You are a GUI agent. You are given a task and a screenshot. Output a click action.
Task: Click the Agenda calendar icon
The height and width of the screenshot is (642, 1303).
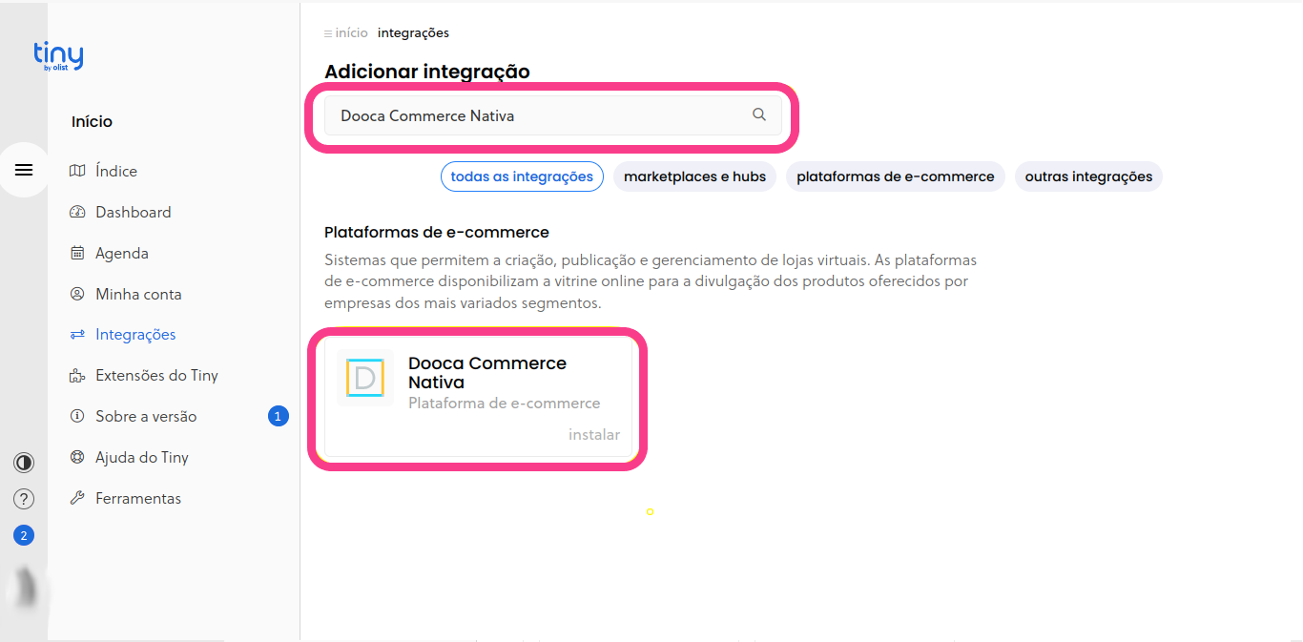click(77, 253)
